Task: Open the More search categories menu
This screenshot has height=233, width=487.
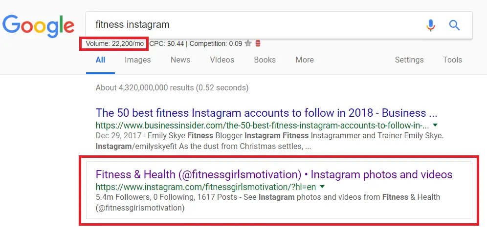Action: coord(304,60)
